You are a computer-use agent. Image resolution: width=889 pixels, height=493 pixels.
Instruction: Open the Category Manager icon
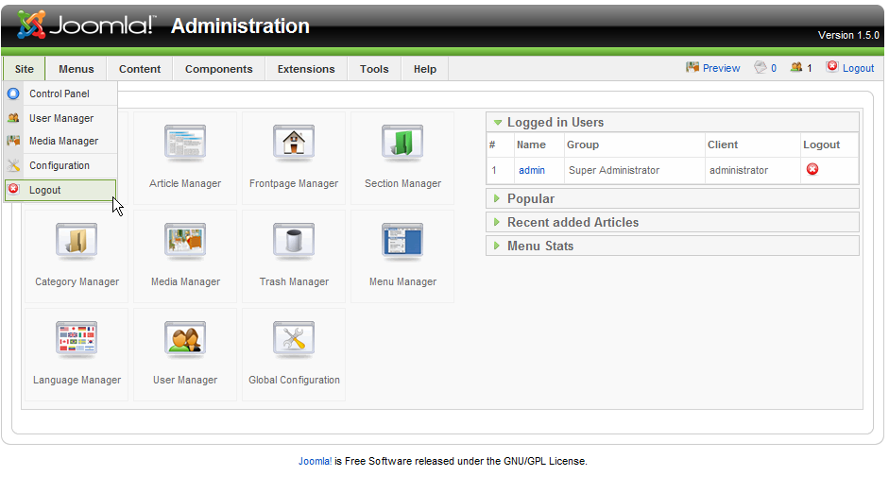pos(77,254)
